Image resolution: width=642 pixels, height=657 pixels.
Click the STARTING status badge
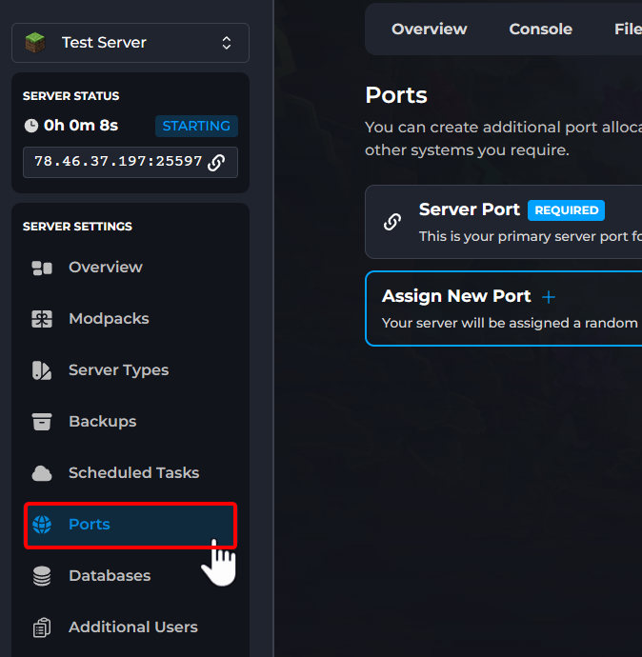[196, 126]
